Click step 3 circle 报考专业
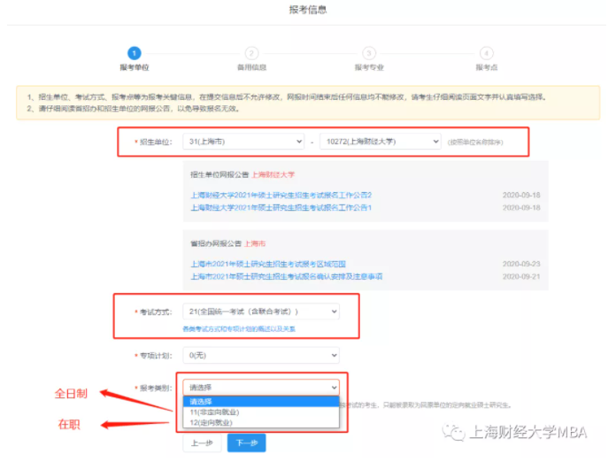The image size is (608, 462). click(x=369, y=53)
